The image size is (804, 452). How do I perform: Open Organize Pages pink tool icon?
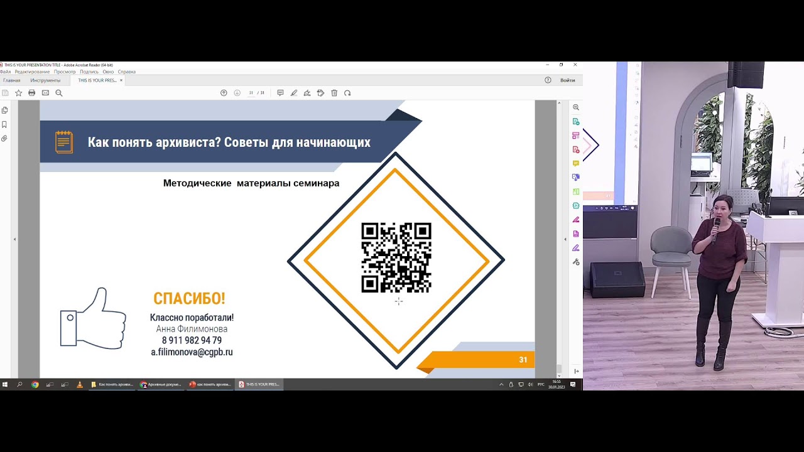(x=576, y=136)
